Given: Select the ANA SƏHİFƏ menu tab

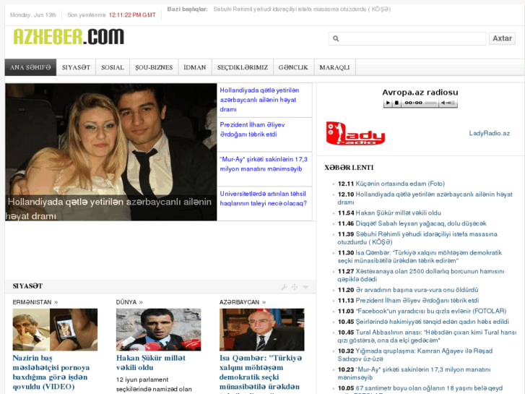Looking at the screenshot, I should pyautogui.click(x=30, y=67).
